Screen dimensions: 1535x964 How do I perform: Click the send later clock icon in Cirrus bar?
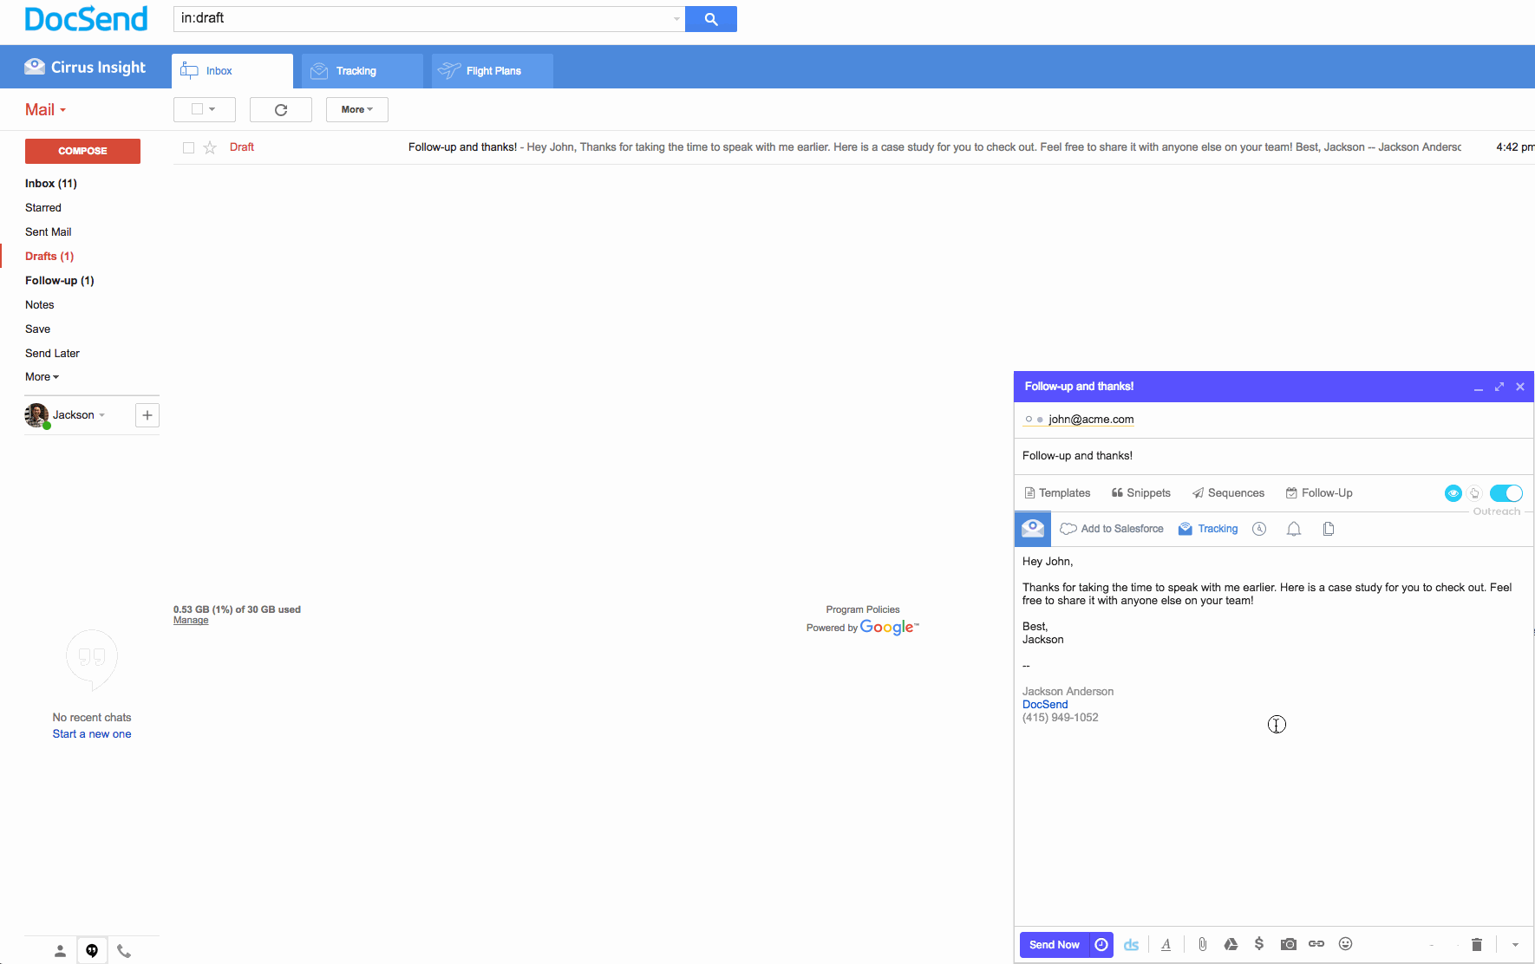(1259, 529)
